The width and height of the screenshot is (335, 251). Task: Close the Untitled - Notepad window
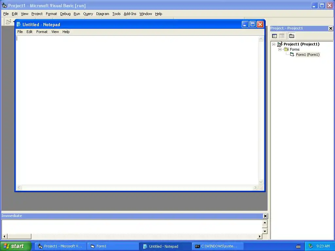[x=260, y=25]
